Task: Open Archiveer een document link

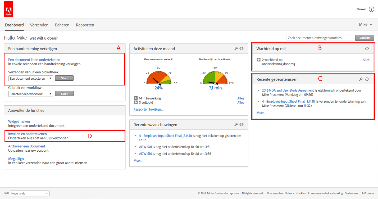Action: 27,146
